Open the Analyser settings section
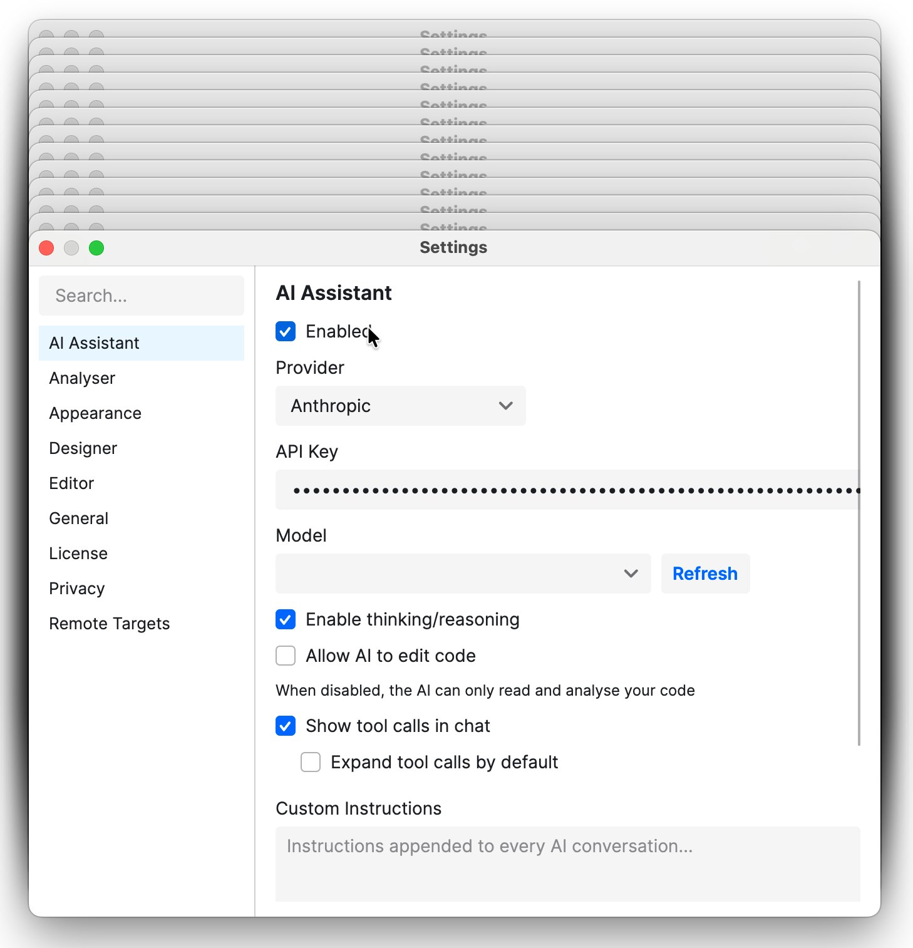 tap(142, 378)
